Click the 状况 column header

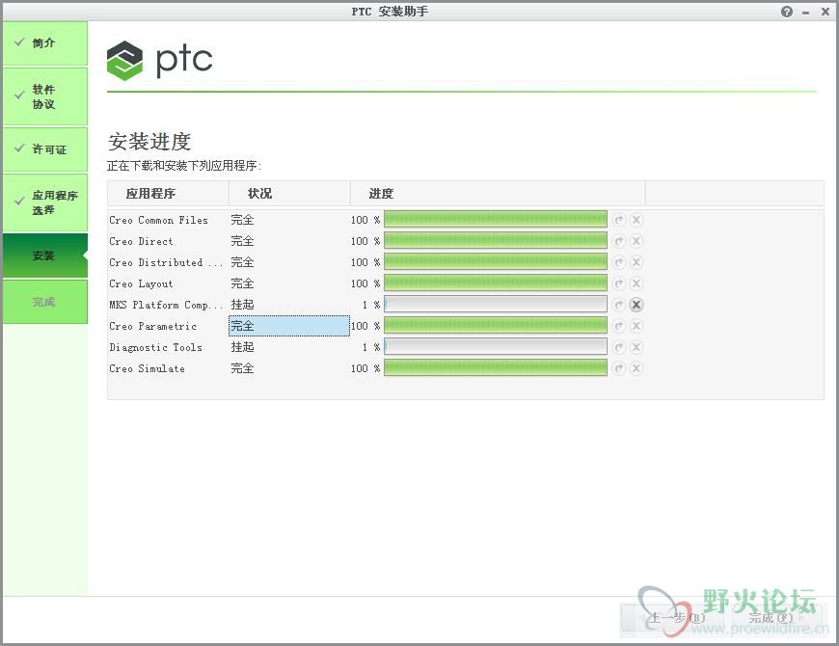(x=289, y=194)
